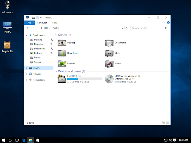Select Videos in Quick access
This screenshot has height=143, width=191.
[37, 62]
